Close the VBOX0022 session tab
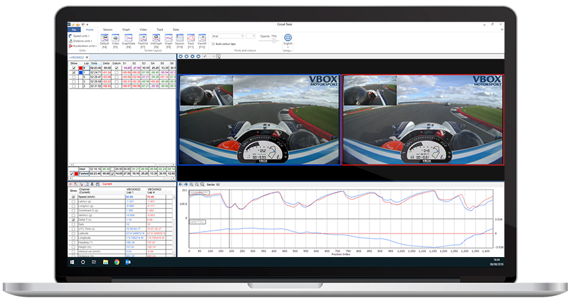This screenshot has height=302, width=572. tap(87, 58)
